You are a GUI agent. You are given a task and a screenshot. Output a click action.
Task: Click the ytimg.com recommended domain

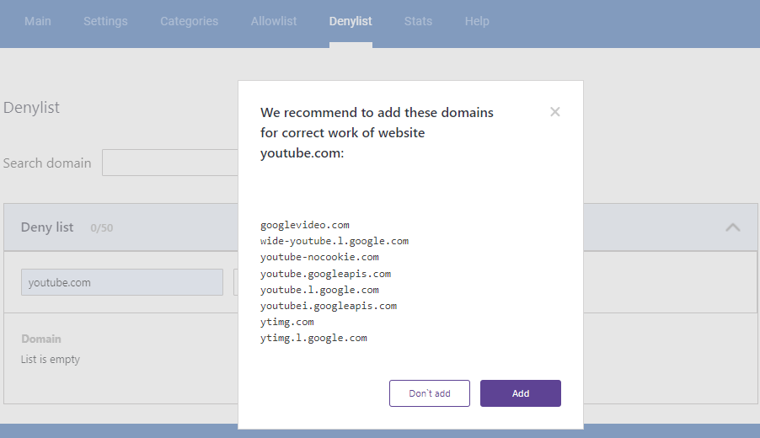pyautogui.click(x=286, y=322)
